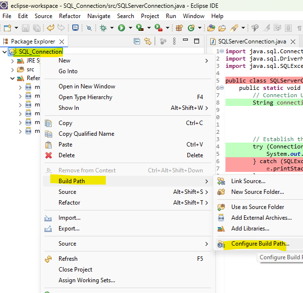
Task: Collapse the import fold marker at line 1
Action: (x=222, y=51)
